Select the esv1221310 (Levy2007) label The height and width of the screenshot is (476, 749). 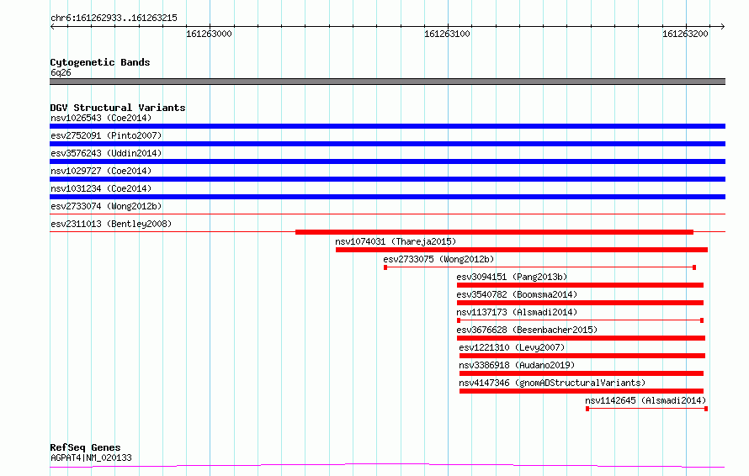[512, 347]
